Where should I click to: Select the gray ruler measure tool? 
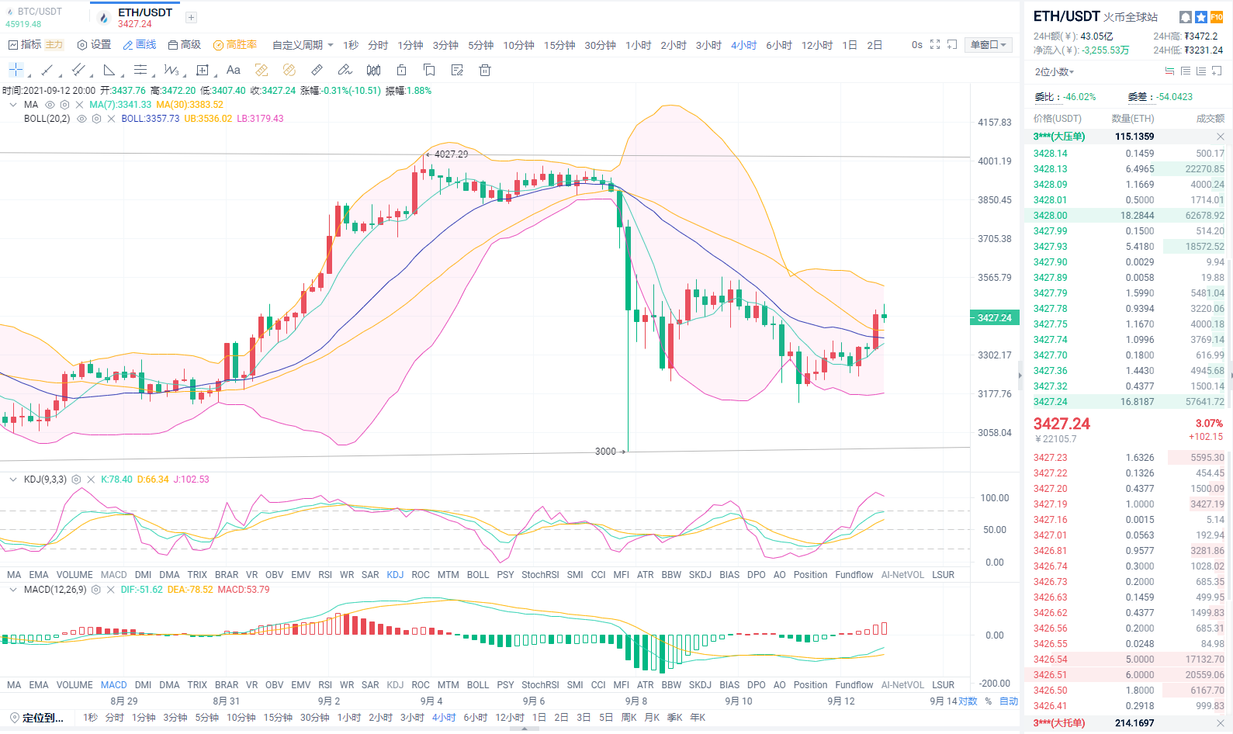coord(317,70)
